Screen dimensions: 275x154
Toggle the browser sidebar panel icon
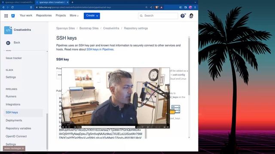(x=180, y=7)
